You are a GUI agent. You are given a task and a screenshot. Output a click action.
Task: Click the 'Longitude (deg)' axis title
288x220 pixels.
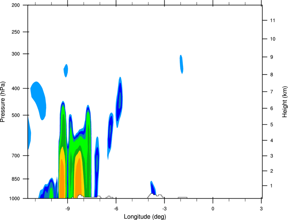(x=145, y=217)
